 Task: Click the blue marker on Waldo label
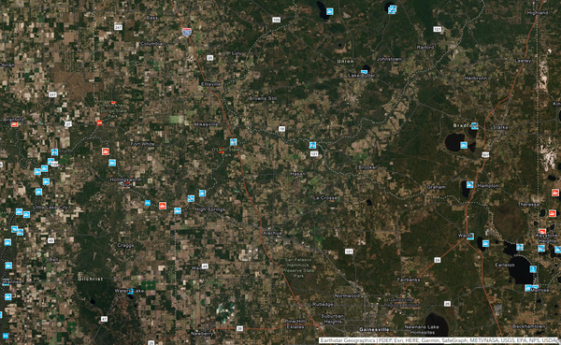pyautogui.click(x=470, y=237)
